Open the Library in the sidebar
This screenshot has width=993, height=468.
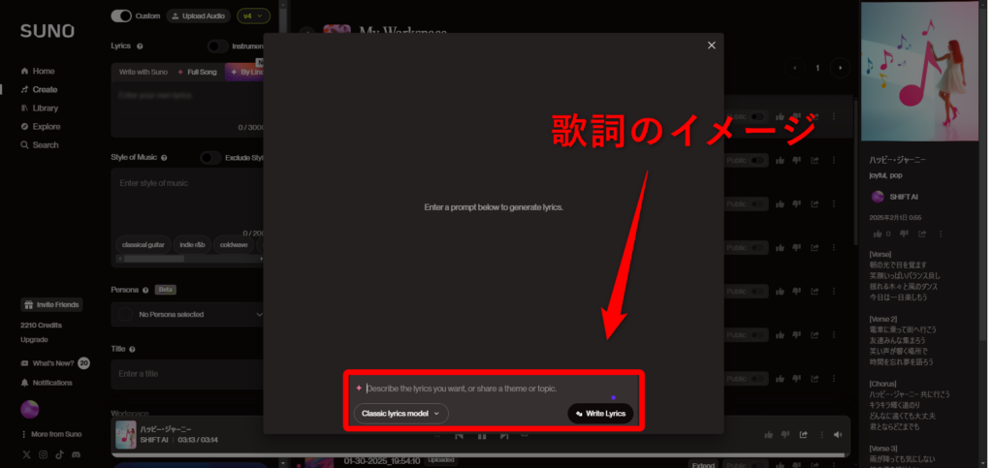(x=45, y=109)
